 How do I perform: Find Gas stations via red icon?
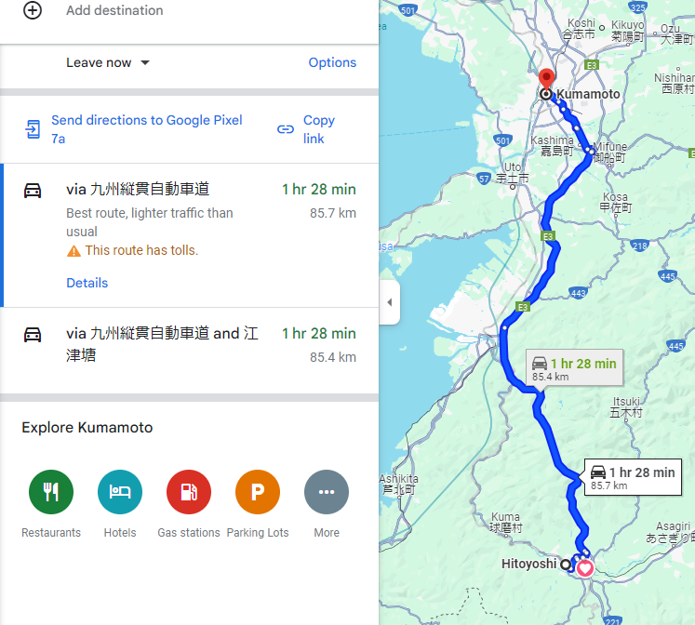click(189, 492)
